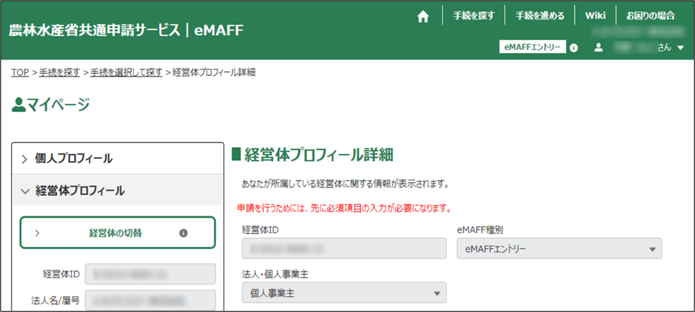This screenshot has width=695, height=312.
Task: Open user menu dropdown arrow beside さん
Action: (x=680, y=48)
